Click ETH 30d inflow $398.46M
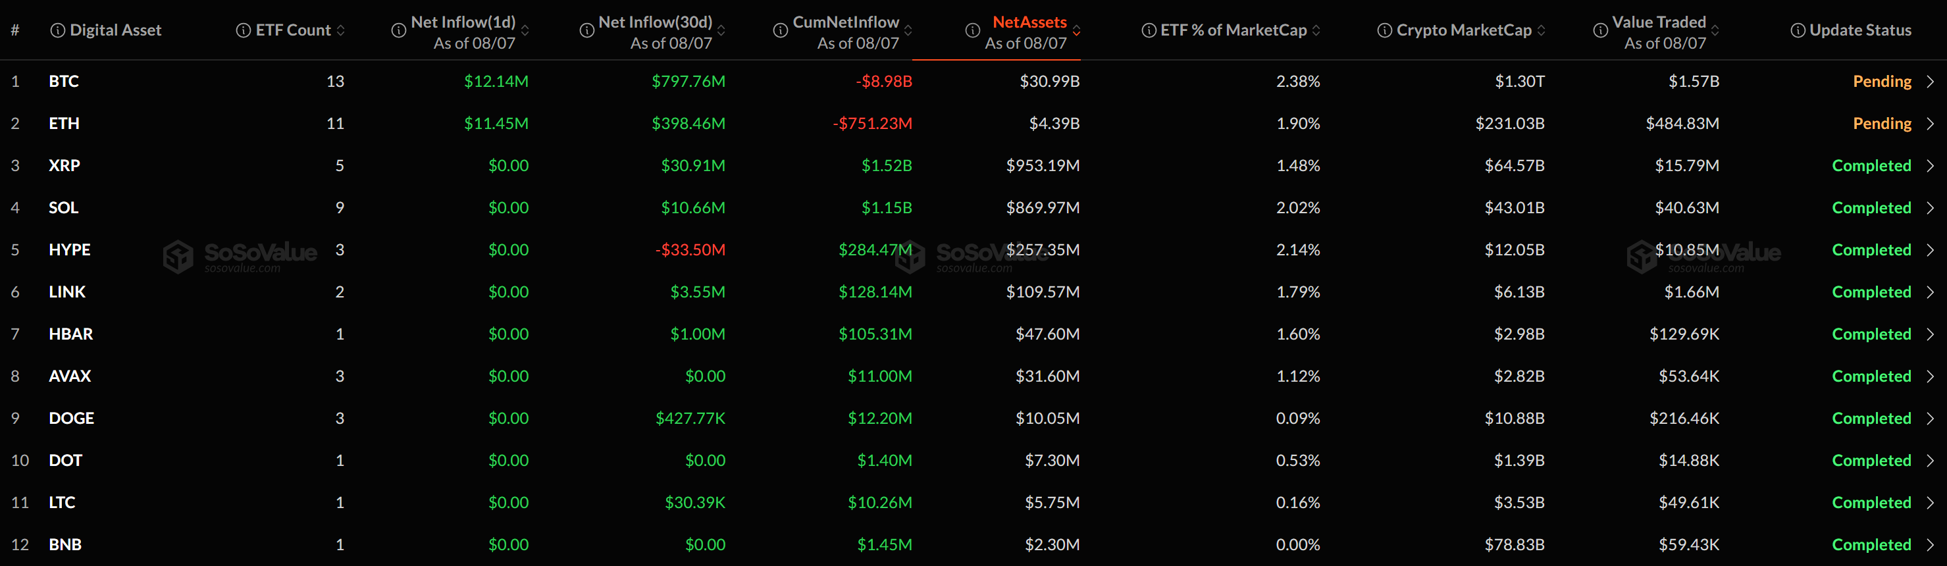The width and height of the screenshot is (1947, 566). coord(688,124)
